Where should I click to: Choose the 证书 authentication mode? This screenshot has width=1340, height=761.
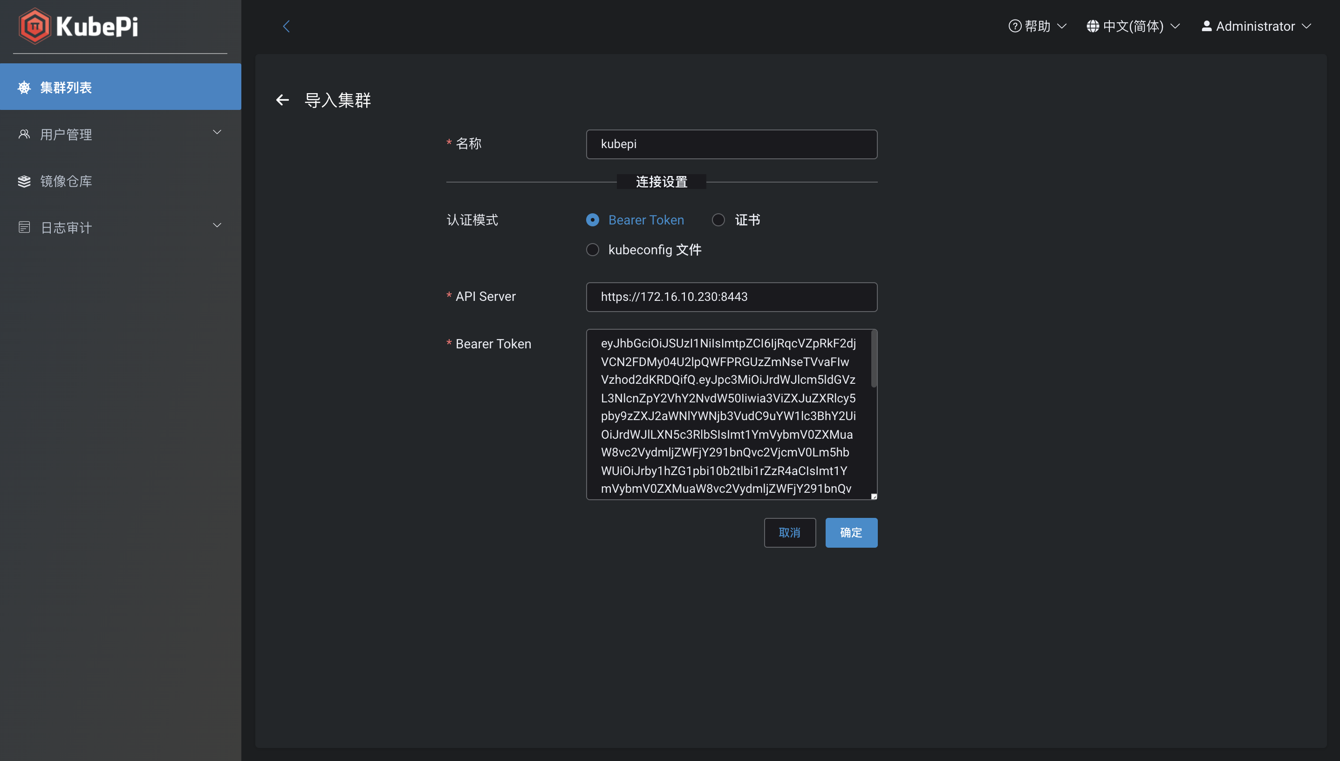click(718, 219)
